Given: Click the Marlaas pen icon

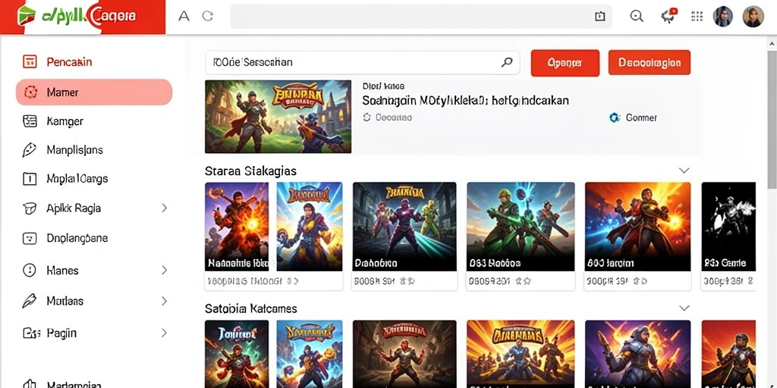Looking at the screenshot, I should click(x=30, y=300).
